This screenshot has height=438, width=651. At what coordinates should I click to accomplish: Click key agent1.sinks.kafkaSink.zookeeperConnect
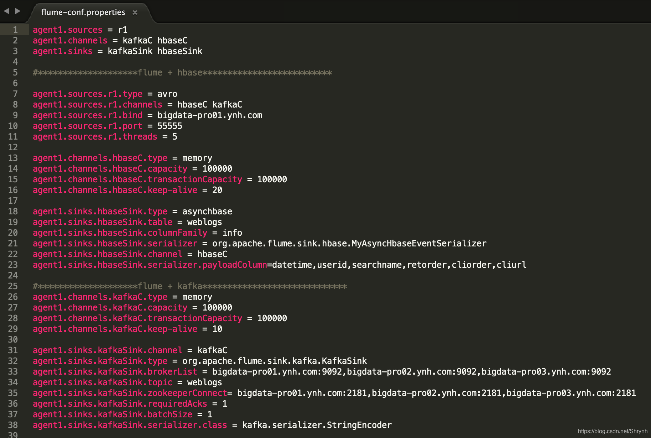(x=130, y=393)
